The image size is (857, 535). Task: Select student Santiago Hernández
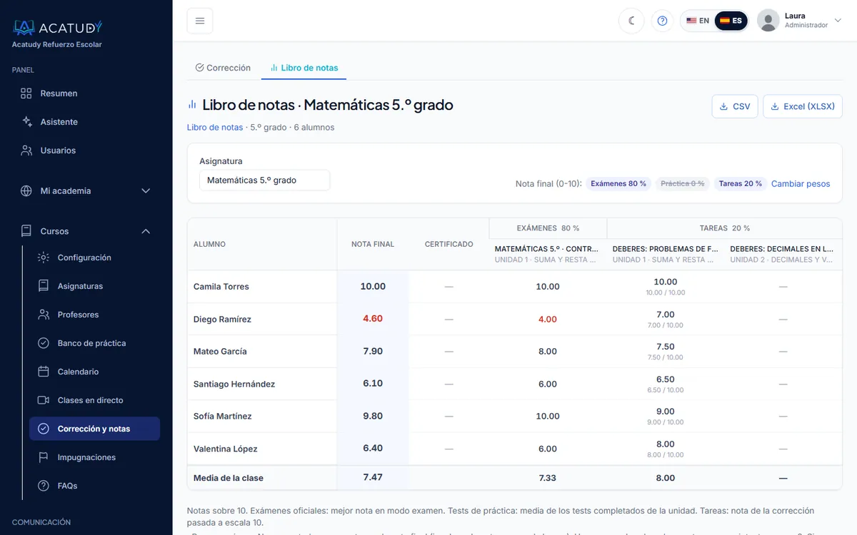pos(234,384)
